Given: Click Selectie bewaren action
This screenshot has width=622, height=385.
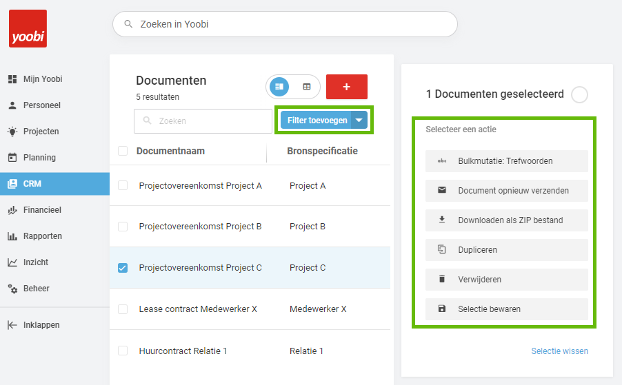Looking at the screenshot, I should point(507,309).
